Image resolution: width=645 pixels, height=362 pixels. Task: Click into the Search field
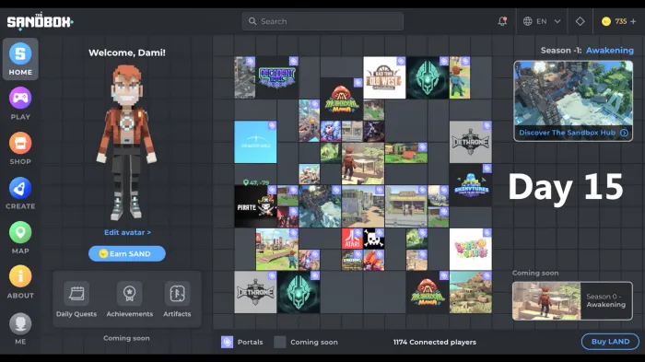pos(322,21)
